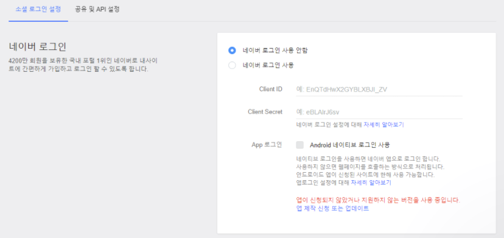Image resolution: width=504 pixels, height=238 pixels.
Task: Focus the Client Secret input field
Action: point(379,112)
